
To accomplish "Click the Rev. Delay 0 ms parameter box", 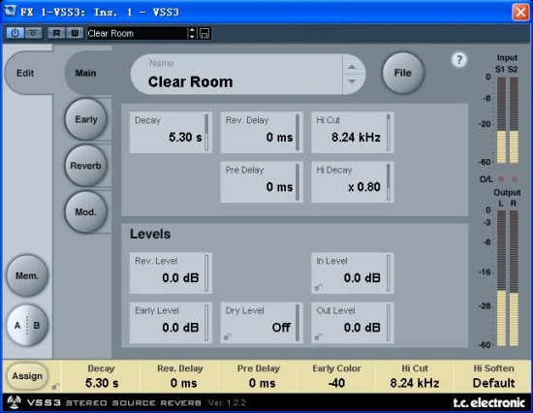I will 262,133.
